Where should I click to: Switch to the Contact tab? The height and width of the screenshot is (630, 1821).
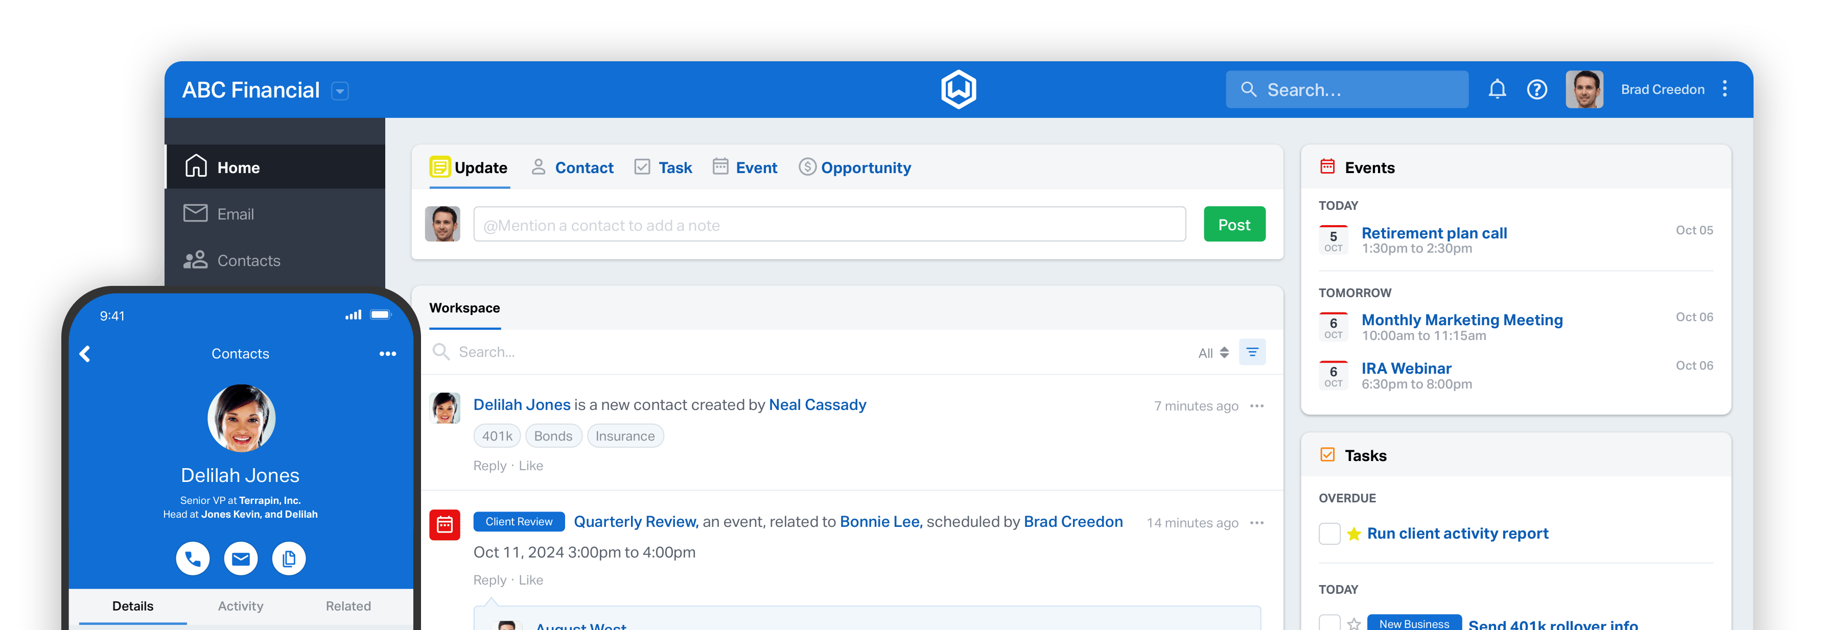(573, 168)
